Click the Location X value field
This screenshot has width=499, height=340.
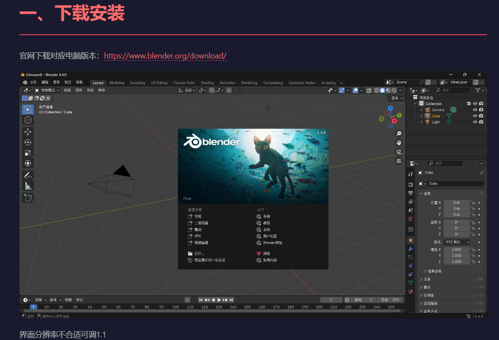pyautogui.click(x=457, y=203)
